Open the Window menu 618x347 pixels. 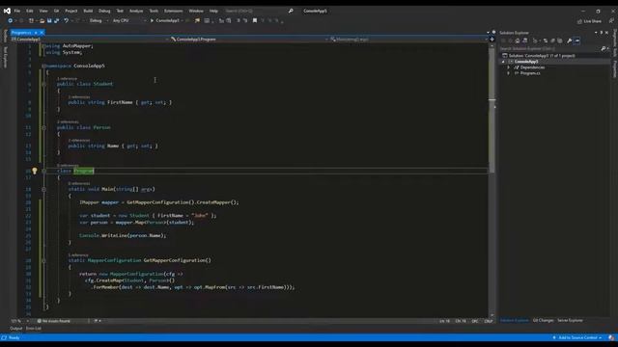pos(196,11)
